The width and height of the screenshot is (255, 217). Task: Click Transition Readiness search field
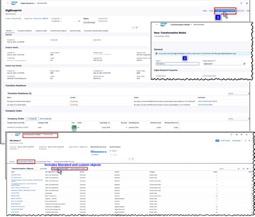(x=238, y=93)
